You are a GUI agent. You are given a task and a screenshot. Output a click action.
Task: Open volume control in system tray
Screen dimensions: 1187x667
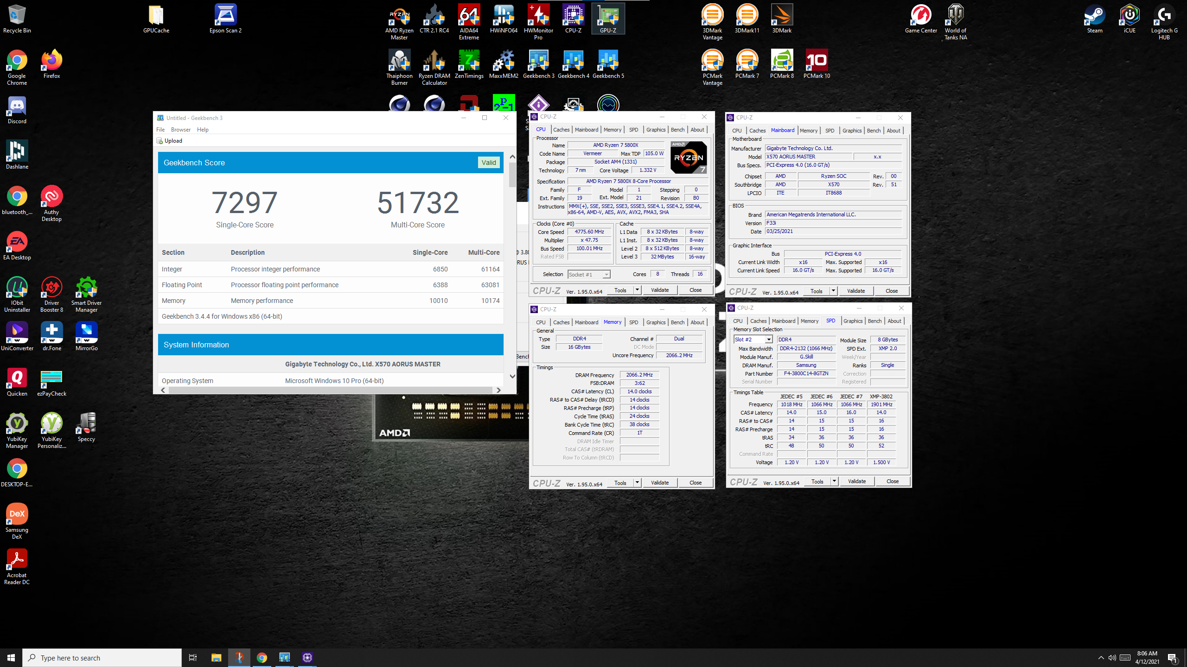click(x=1112, y=658)
